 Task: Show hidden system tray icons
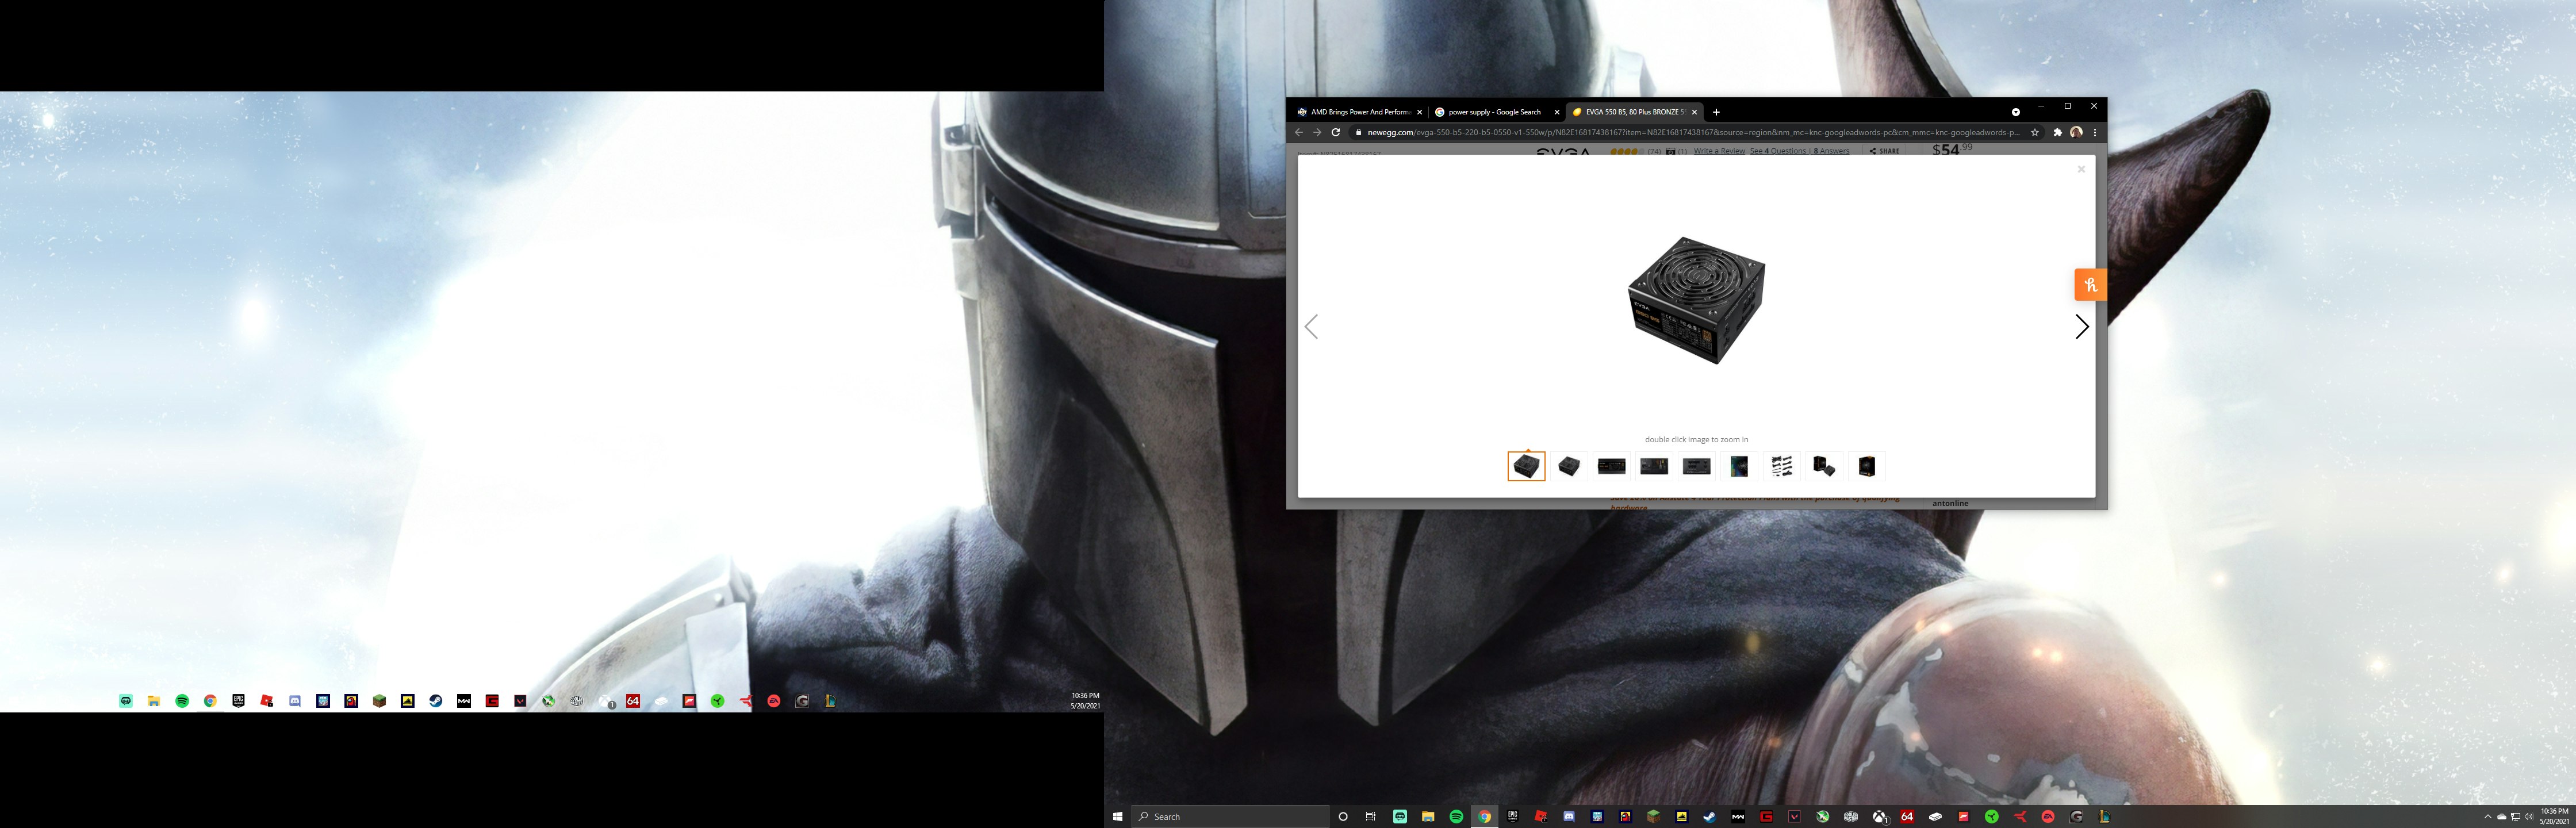click(2488, 817)
